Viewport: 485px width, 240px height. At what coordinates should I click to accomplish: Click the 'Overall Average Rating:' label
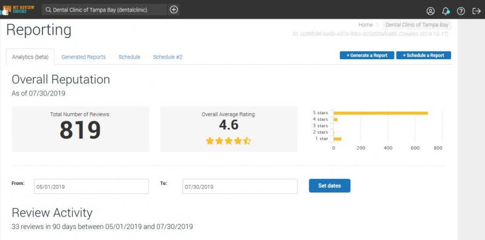click(229, 114)
